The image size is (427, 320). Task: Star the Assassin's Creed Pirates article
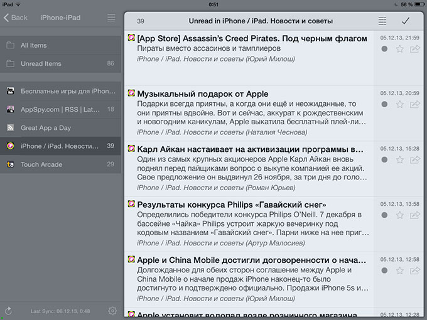pyautogui.click(x=400, y=49)
